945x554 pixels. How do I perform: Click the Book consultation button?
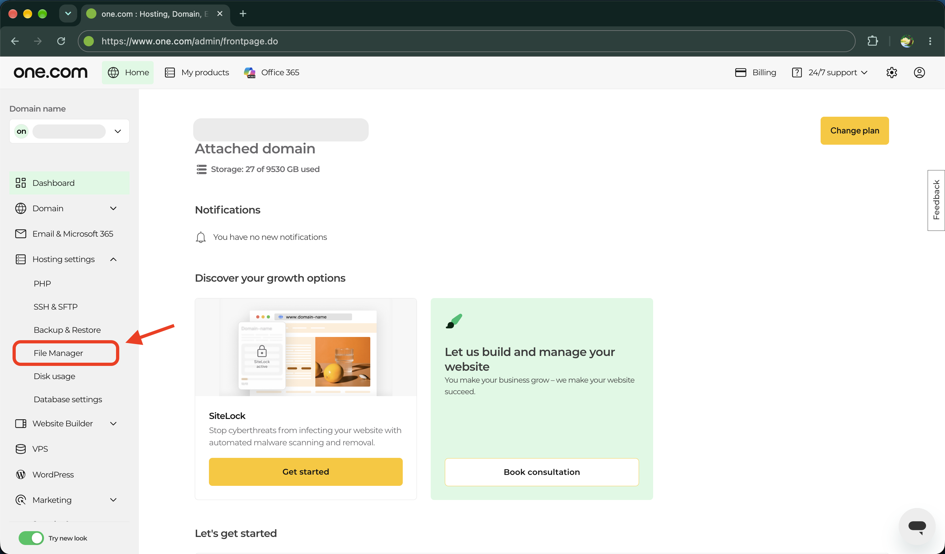542,472
